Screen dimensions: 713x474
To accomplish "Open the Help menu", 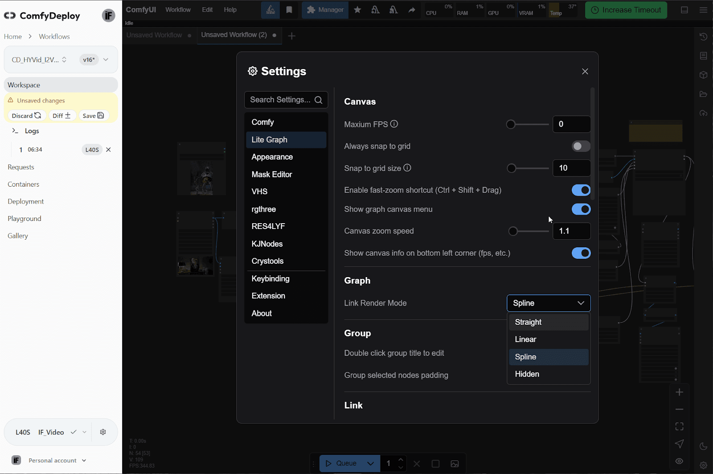I will point(230,10).
